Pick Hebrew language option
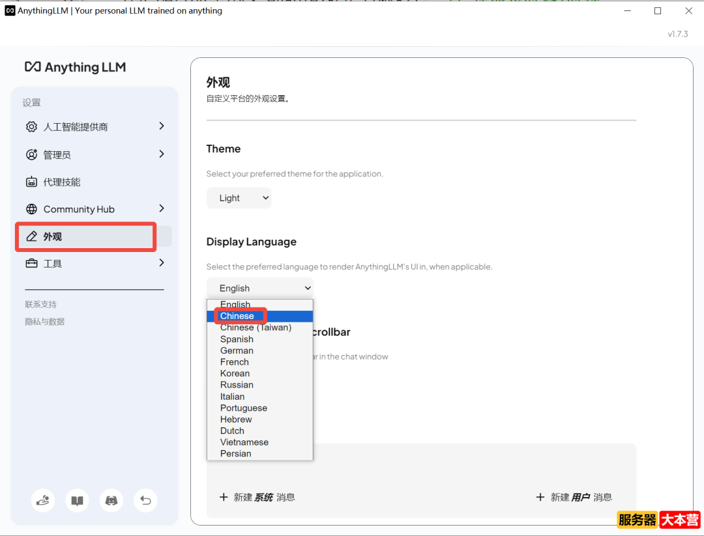The width and height of the screenshot is (704, 536). pyautogui.click(x=260, y=419)
